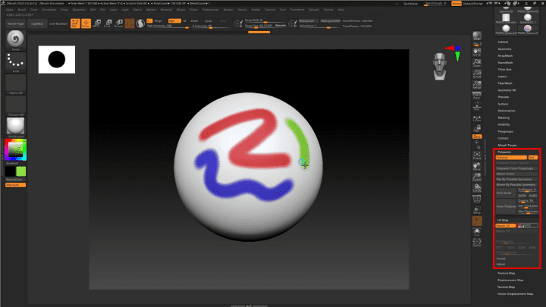
Task: Click the Live Boolean button
Action: 58,23
